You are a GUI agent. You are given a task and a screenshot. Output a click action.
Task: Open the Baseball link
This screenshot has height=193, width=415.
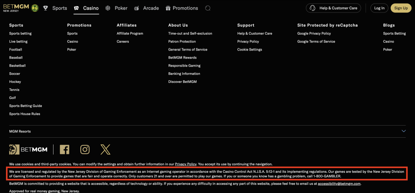pyautogui.click(x=16, y=57)
